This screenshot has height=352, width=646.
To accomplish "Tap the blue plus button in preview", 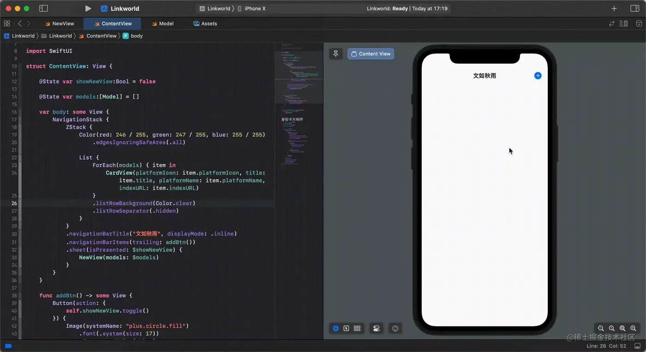I will coord(538,76).
